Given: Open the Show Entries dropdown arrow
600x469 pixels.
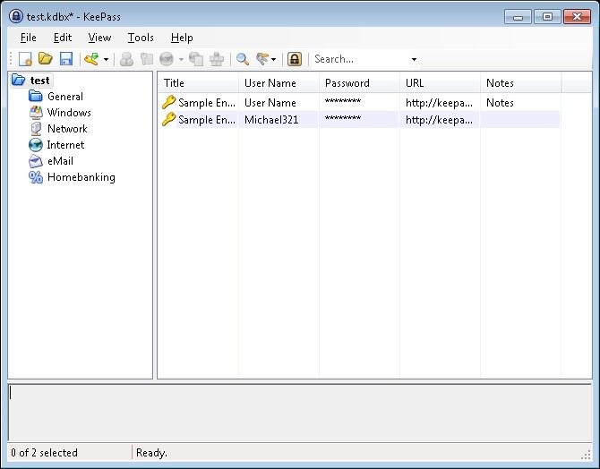Looking at the screenshot, I should coord(274,60).
